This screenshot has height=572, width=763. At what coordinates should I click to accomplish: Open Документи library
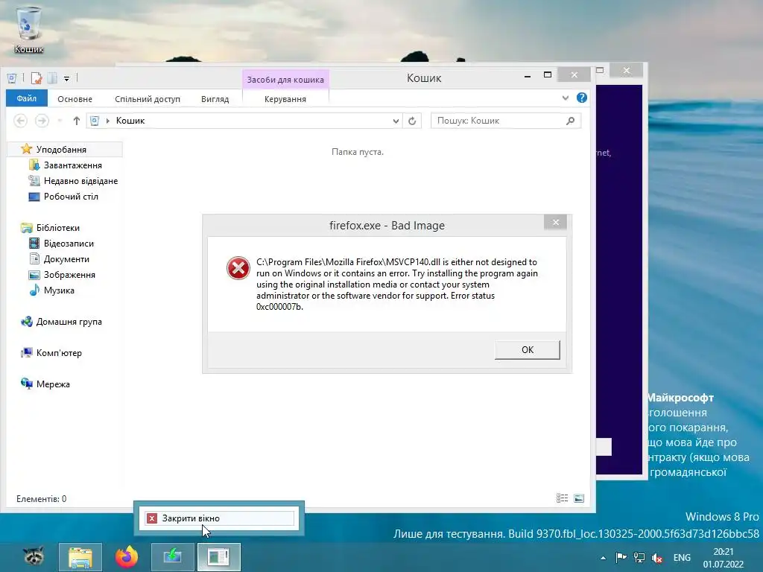[66, 258]
